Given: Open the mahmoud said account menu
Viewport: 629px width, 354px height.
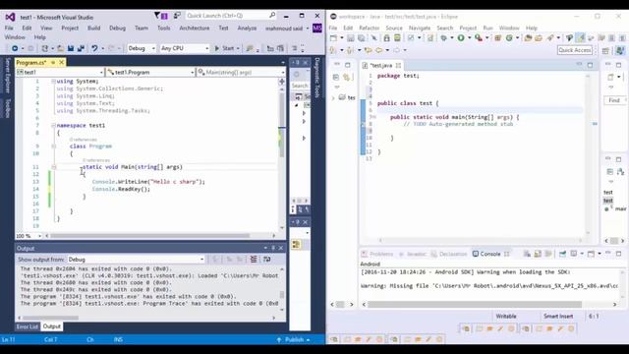Looking at the screenshot, I should (286, 29).
